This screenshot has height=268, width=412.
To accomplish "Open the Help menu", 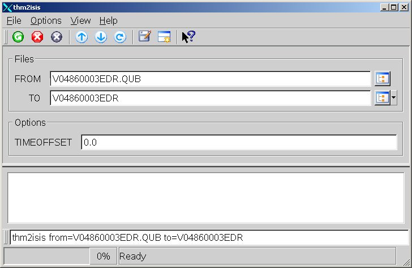I will [108, 20].
